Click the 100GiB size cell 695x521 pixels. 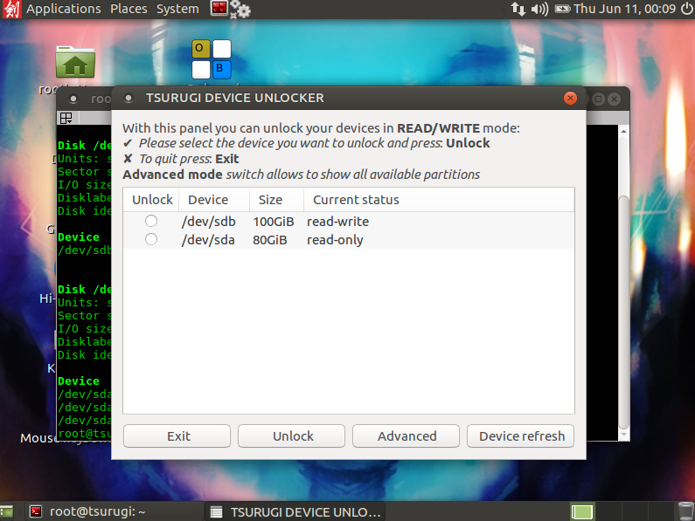(x=274, y=222)
